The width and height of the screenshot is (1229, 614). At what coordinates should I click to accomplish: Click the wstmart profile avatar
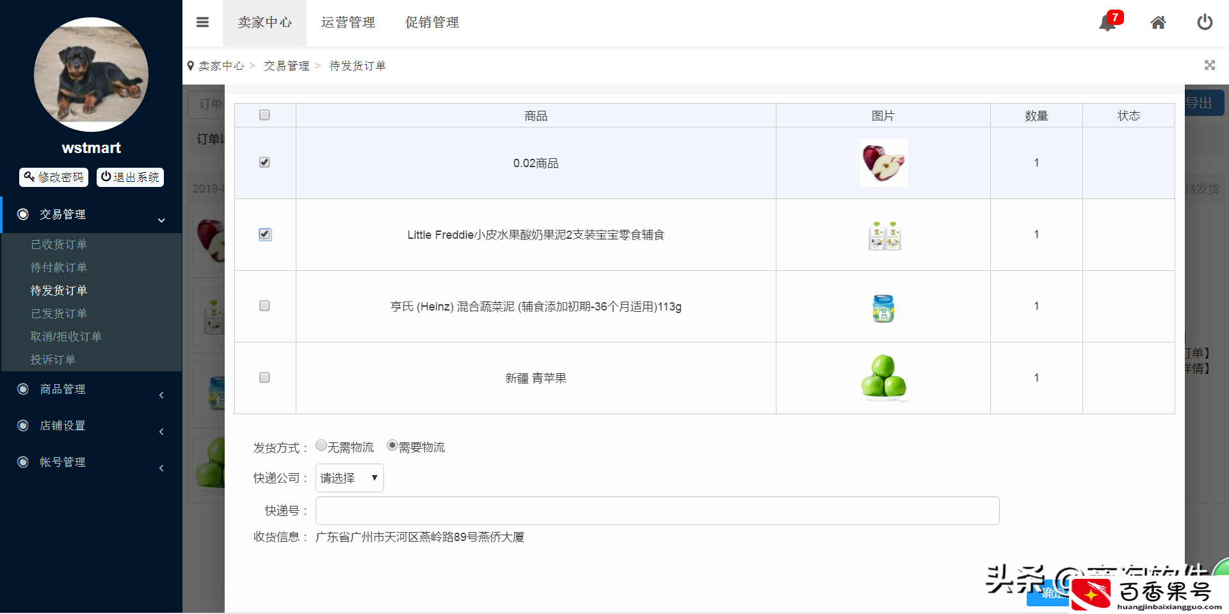pyautogui.click(x=91, y=75)
